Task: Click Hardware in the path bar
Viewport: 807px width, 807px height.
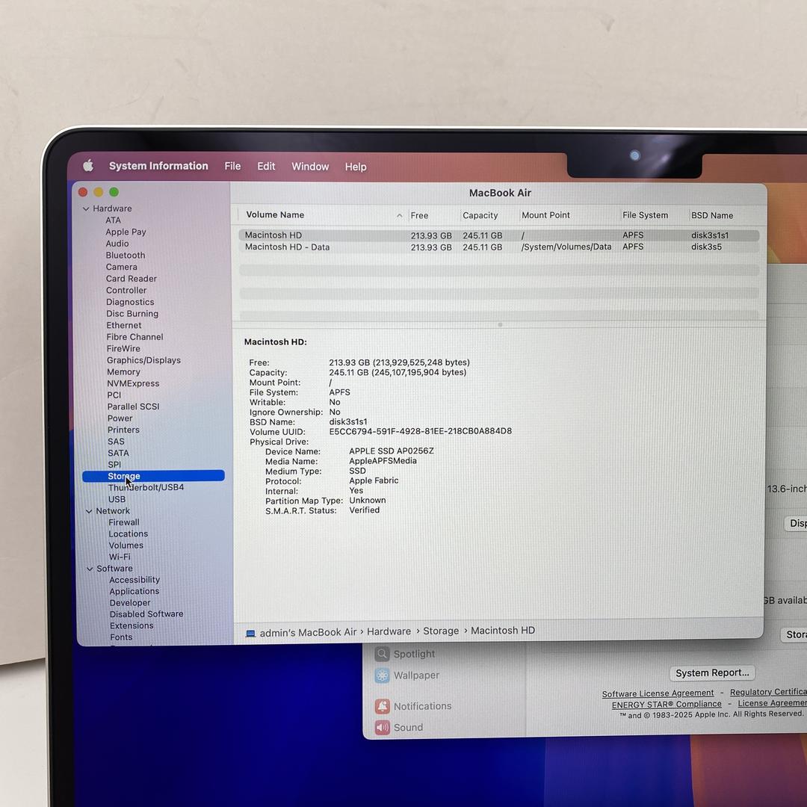Action: [x=389, y=631]
